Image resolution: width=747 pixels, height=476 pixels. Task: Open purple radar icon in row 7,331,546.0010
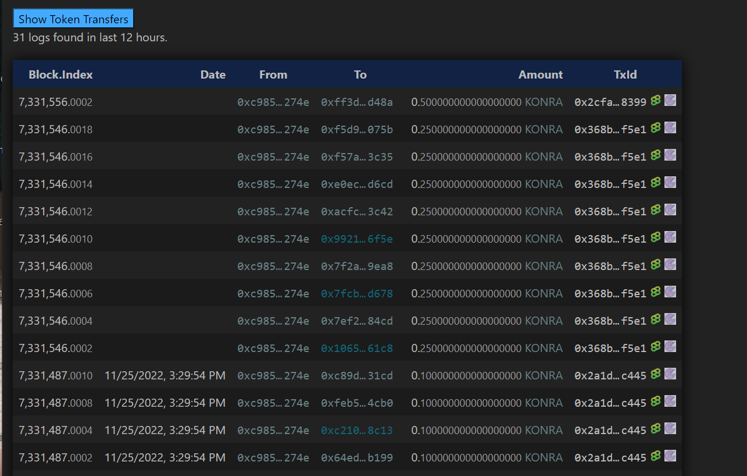coord(670,237)
